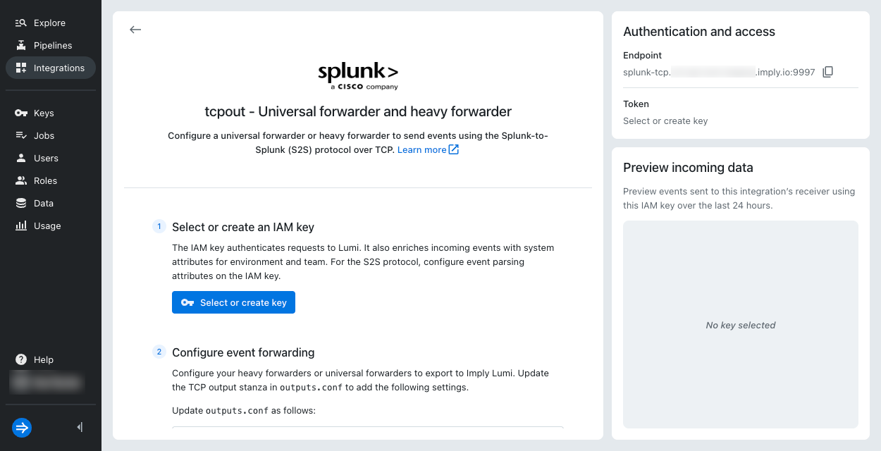Open the Pipelines icon in sidebar

(x=21, y=45)
